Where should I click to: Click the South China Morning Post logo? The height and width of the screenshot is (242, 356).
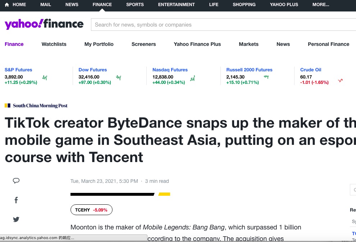coord(36,105)
